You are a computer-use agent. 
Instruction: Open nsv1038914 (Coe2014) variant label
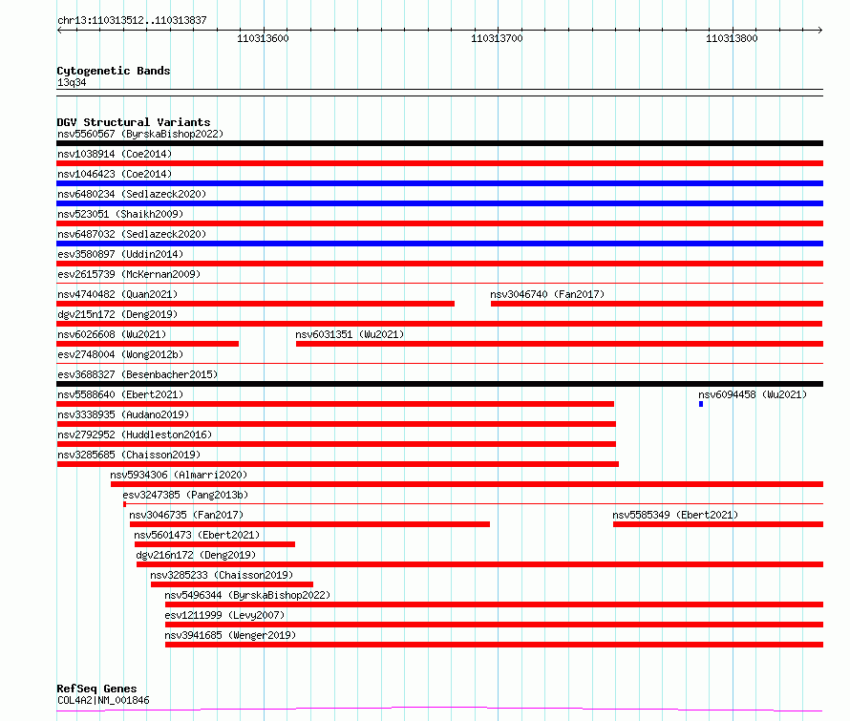click(115, 154)
